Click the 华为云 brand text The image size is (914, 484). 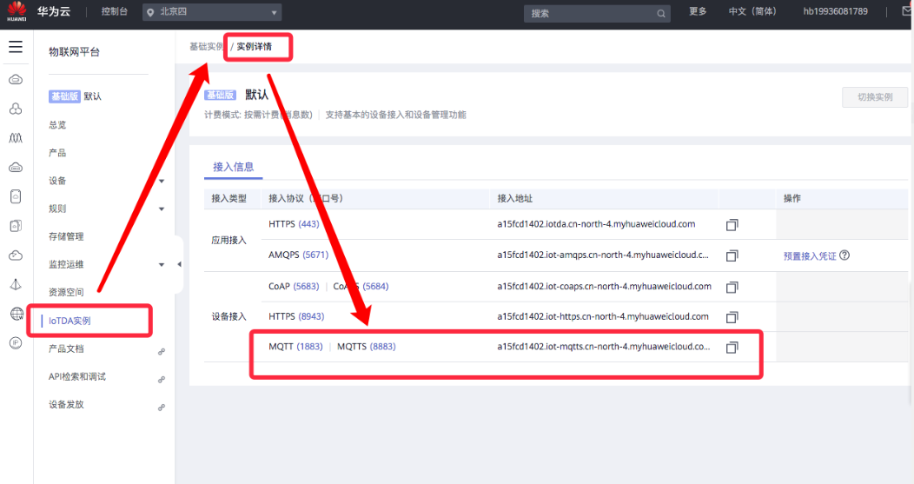54,11
